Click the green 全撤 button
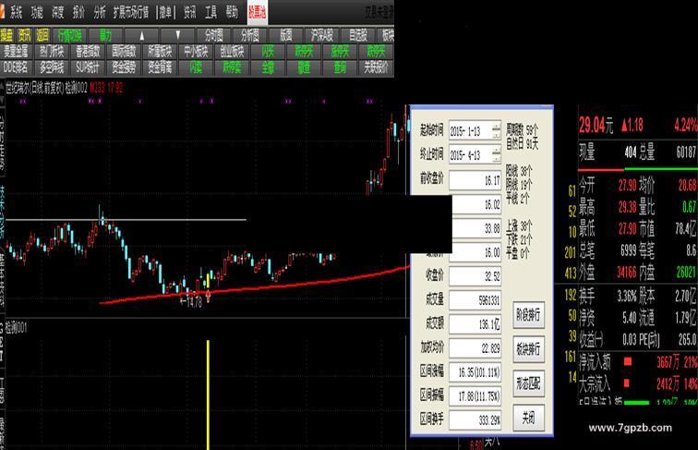This screenshot has width=698, height=450. [x=268, y=67]
